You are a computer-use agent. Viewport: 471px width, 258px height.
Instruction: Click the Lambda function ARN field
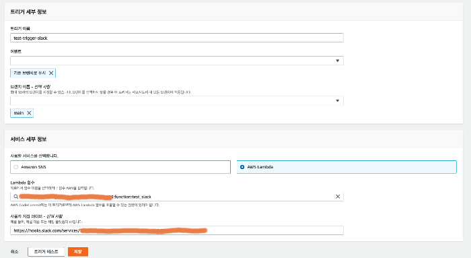coord(176,197)
